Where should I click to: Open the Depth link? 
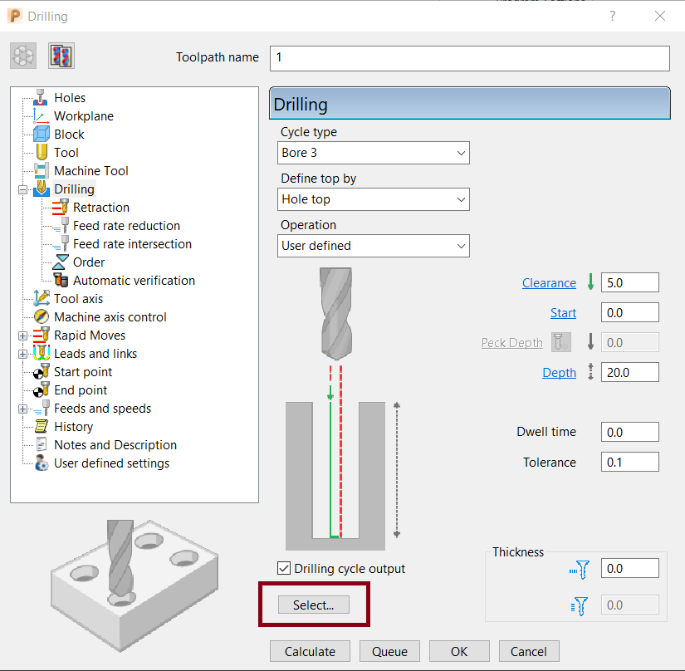coord(560,372)
